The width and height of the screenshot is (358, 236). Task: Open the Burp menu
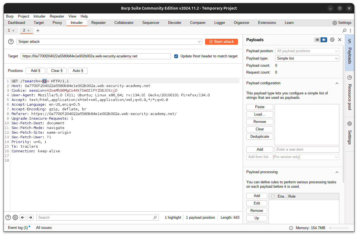coord(10,16)
